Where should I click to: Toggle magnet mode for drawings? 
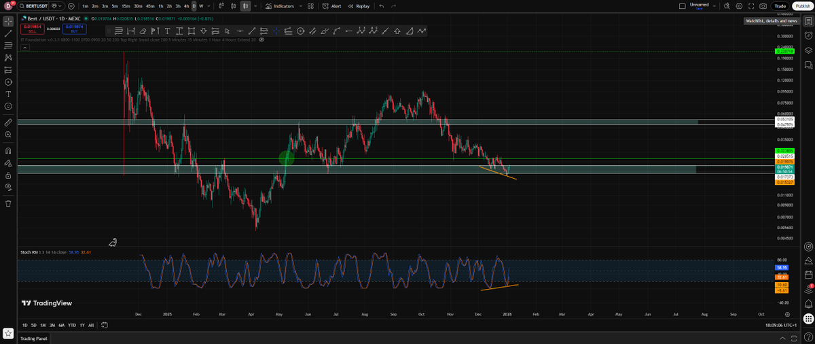pyautogui.click(x=8, y=151)
